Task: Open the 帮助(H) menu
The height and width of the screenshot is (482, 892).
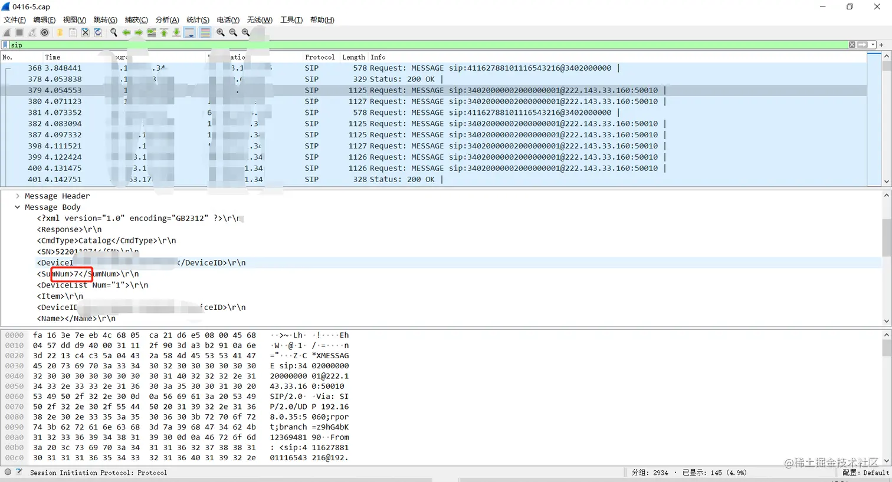Action: coord(322,20)
